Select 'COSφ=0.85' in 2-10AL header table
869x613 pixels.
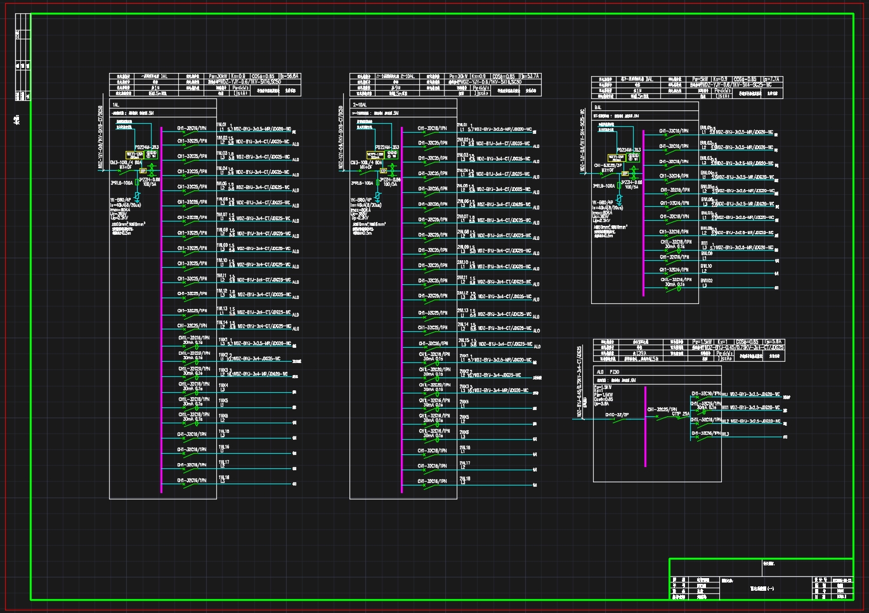point(504,76)
